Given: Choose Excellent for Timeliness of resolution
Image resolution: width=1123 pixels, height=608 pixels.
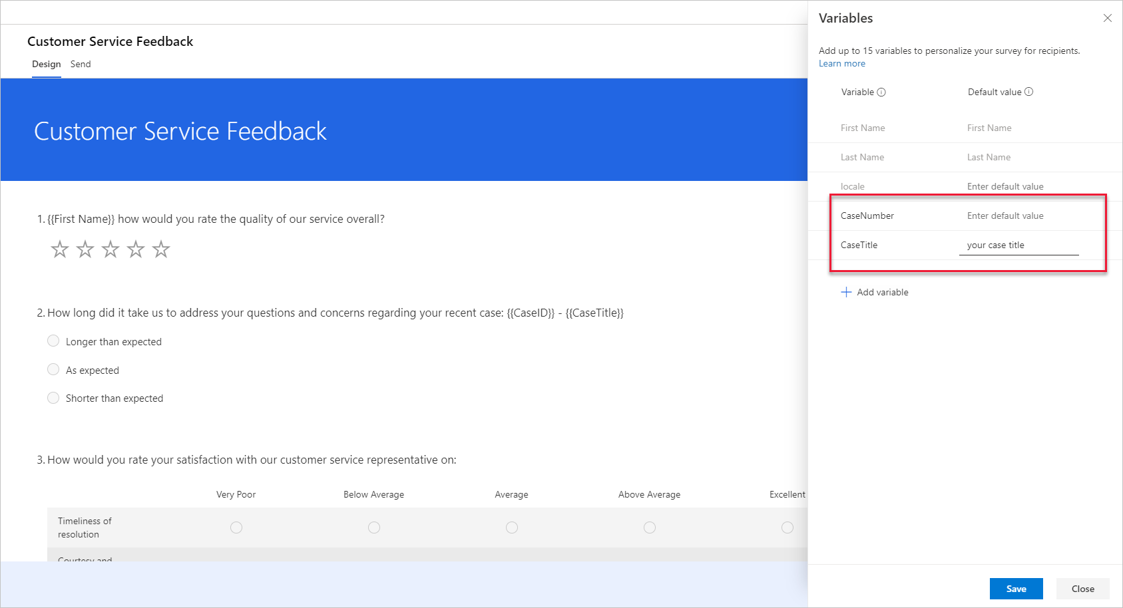Looking at the screenshot, I should [x=787, y=528].
